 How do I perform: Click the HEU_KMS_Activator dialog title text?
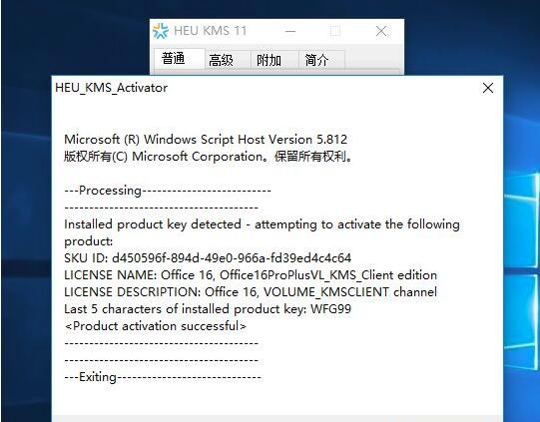tap(111, 88)
